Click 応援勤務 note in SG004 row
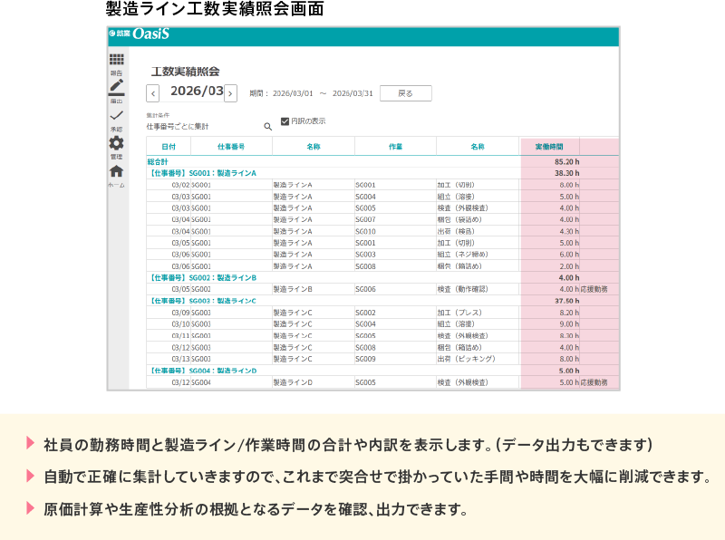725x540 pixels. click(594, 382)
